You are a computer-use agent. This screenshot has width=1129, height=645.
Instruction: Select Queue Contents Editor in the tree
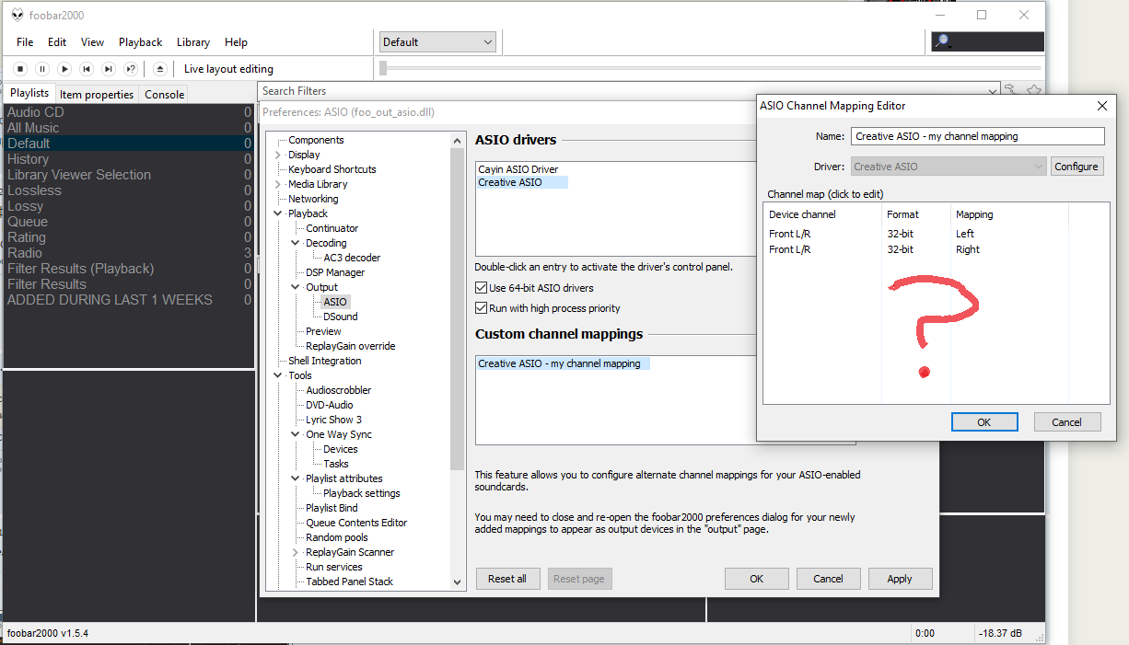(356, 523)
